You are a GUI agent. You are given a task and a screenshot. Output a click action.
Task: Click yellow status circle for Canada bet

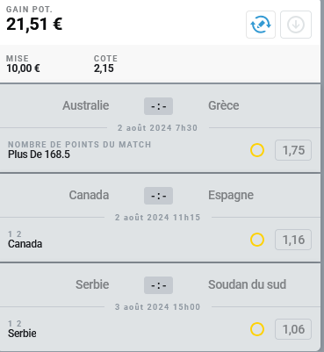pos(257,240)
